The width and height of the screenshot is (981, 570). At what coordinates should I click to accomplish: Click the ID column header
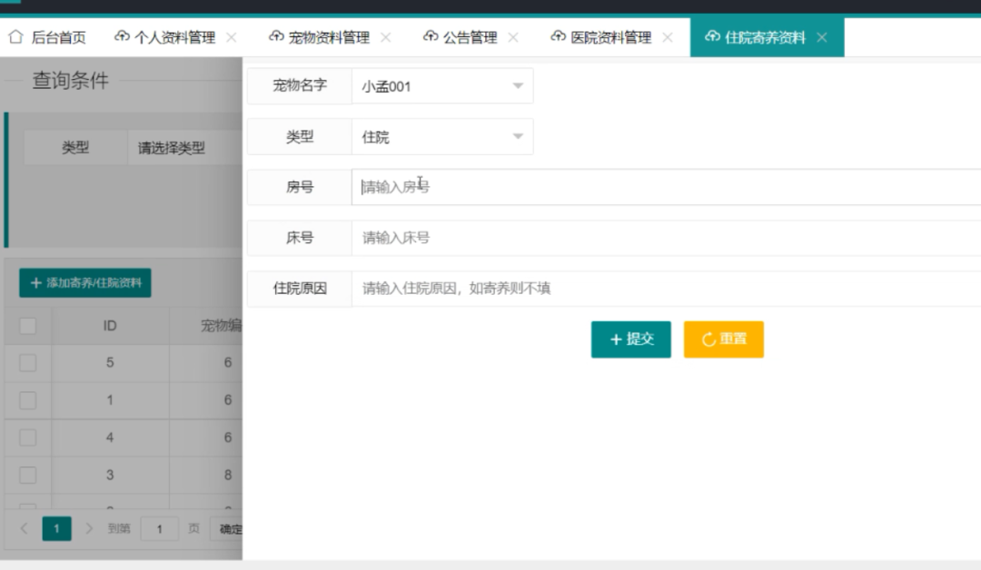point(110,326)
